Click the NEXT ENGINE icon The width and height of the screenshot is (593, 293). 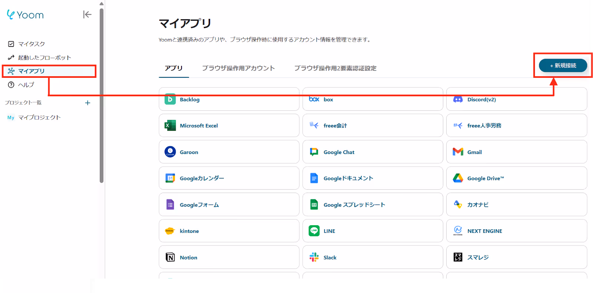click(x=458, y=231)
